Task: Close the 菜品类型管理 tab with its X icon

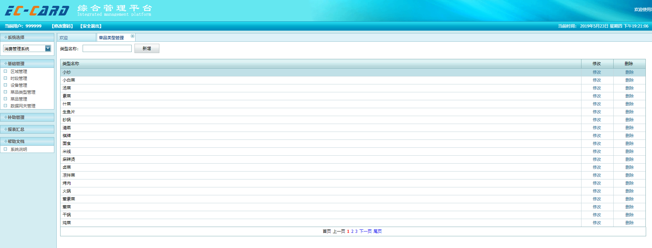Action: coord(132,36)
